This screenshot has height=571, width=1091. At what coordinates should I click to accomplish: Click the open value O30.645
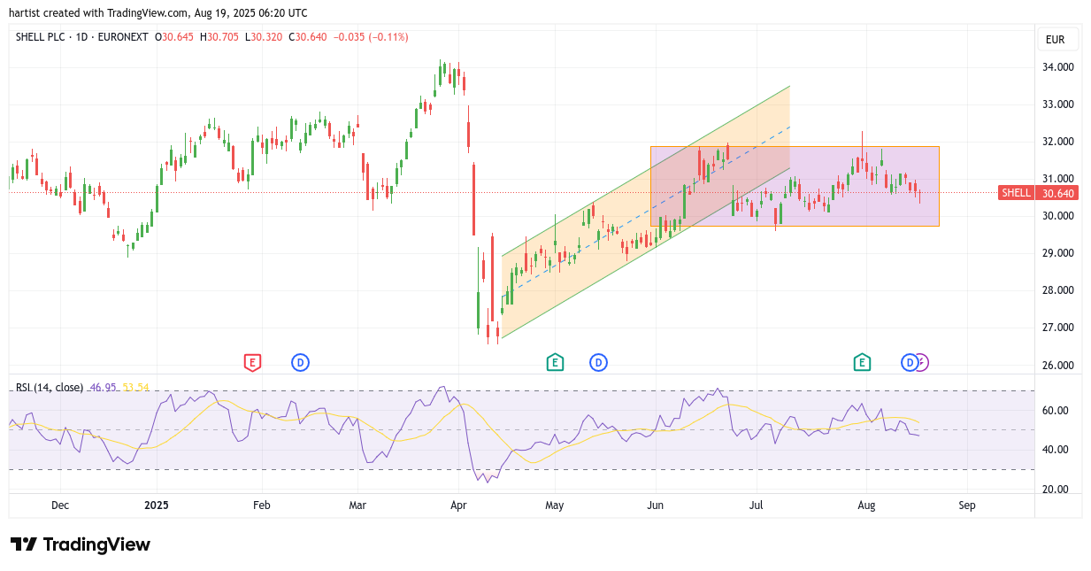coord(175,37)
